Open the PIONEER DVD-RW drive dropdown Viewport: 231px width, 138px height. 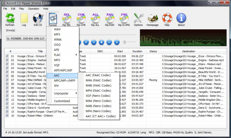point(26,39)
